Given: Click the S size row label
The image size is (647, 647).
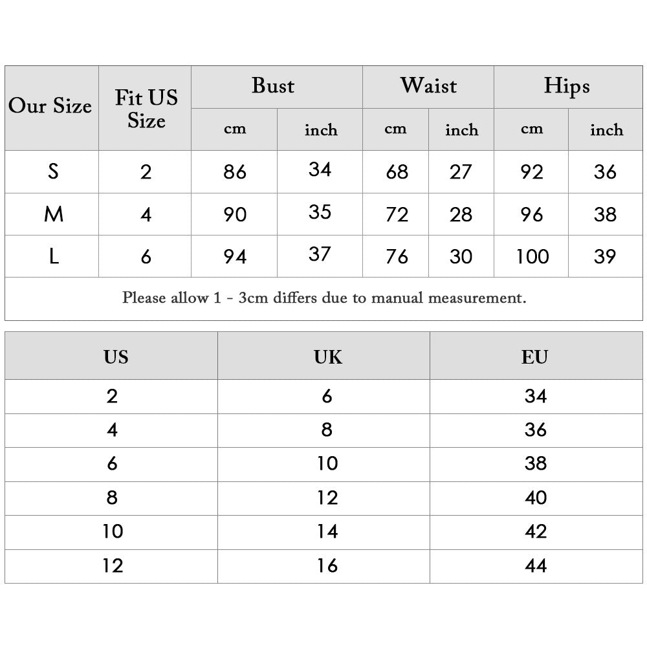Looking at the screenshot, I should click(53, 171).
